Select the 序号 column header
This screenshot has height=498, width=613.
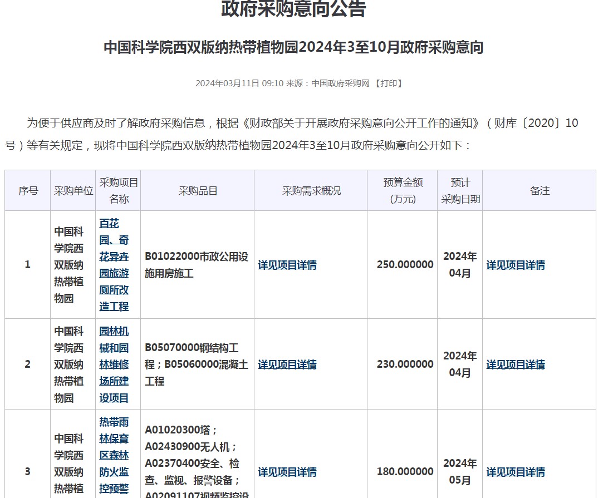[28, 191]
